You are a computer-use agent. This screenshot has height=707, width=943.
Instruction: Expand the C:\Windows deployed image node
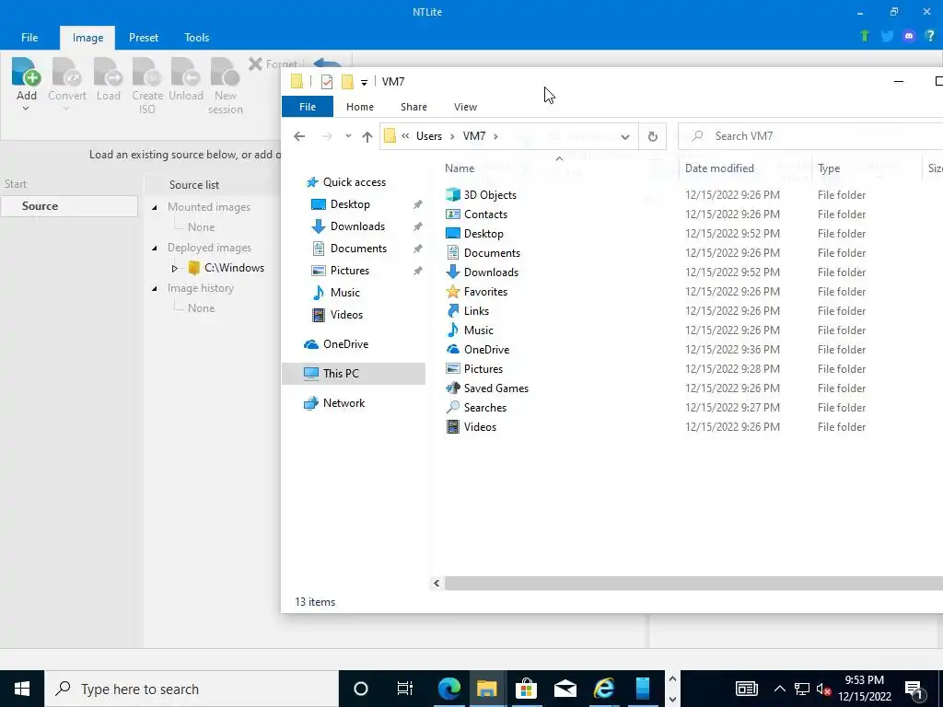coord(174,268)
